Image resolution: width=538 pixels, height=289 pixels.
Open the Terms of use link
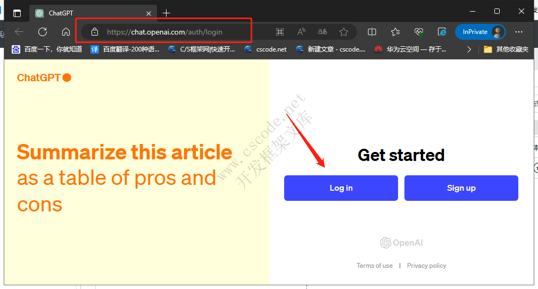pos(374,266)
